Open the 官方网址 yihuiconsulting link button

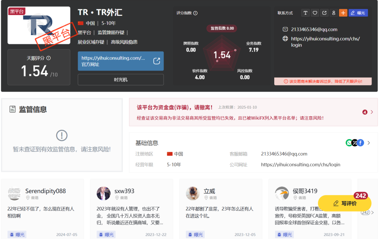click(121, 61)
